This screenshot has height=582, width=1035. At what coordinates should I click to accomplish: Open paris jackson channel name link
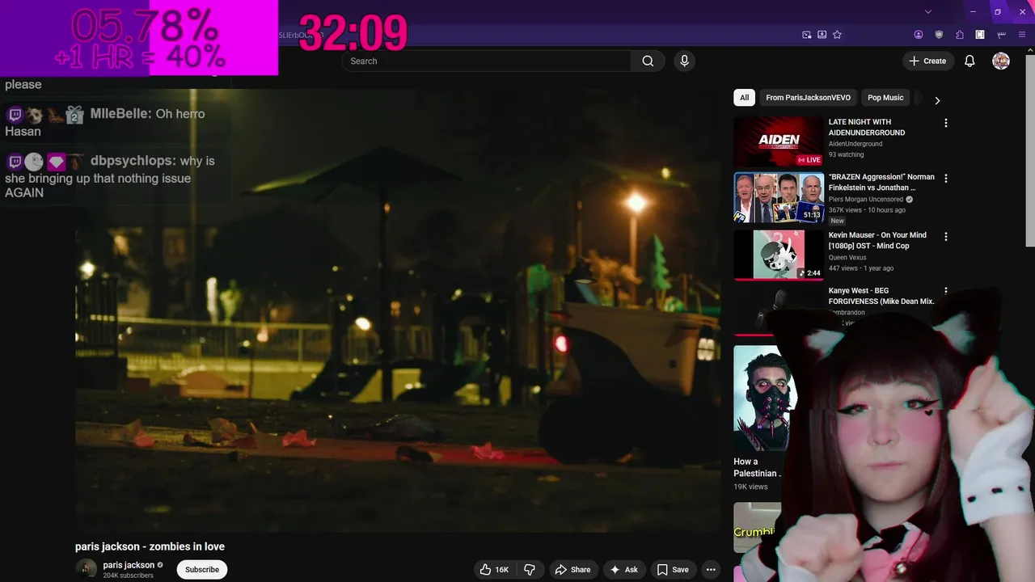pos(129,565)
